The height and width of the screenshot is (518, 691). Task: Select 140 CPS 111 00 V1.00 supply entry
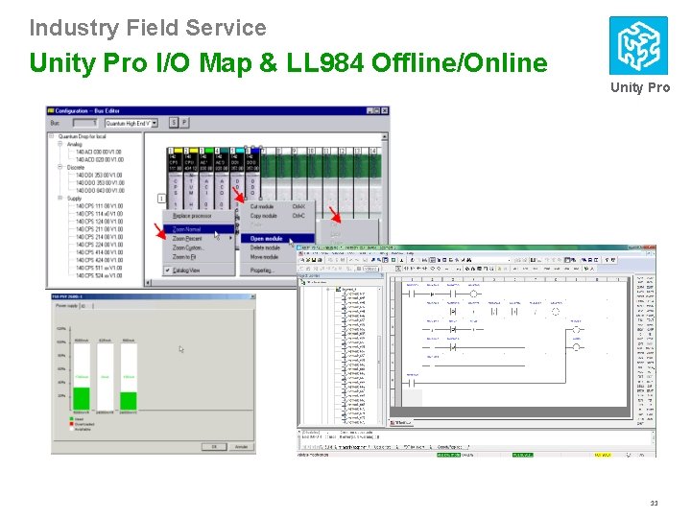click(99, 205)
